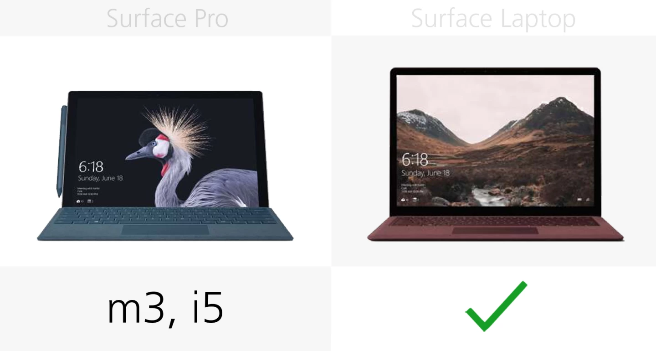Click the mail icon on Surface Laptop lock screen
The image size is (656, 351).
click(403, 200)
